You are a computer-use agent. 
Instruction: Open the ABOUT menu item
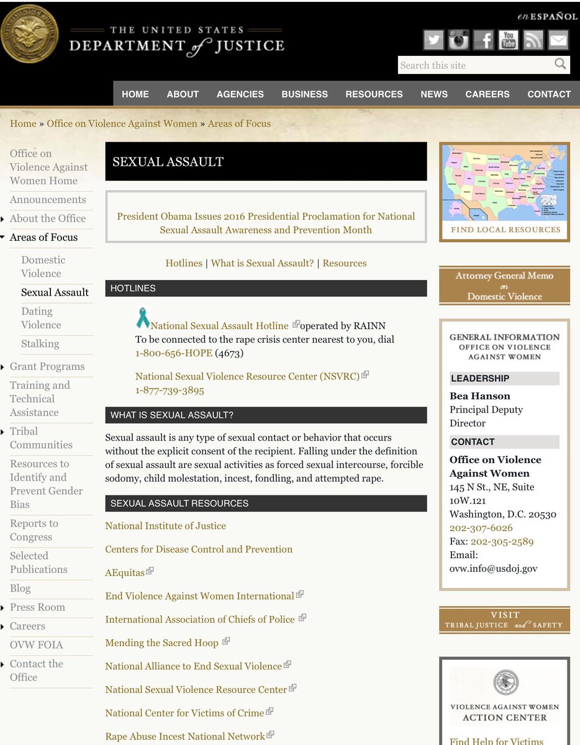[x=183, y=94]
